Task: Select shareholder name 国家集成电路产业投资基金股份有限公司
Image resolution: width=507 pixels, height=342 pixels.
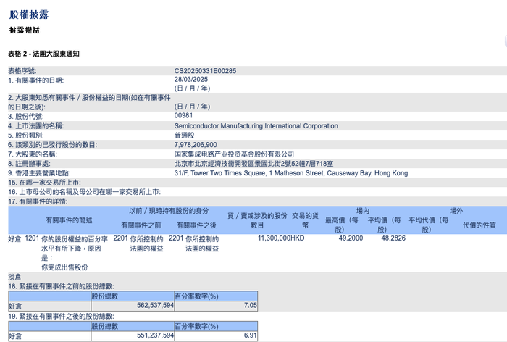Action: point(234,154)
